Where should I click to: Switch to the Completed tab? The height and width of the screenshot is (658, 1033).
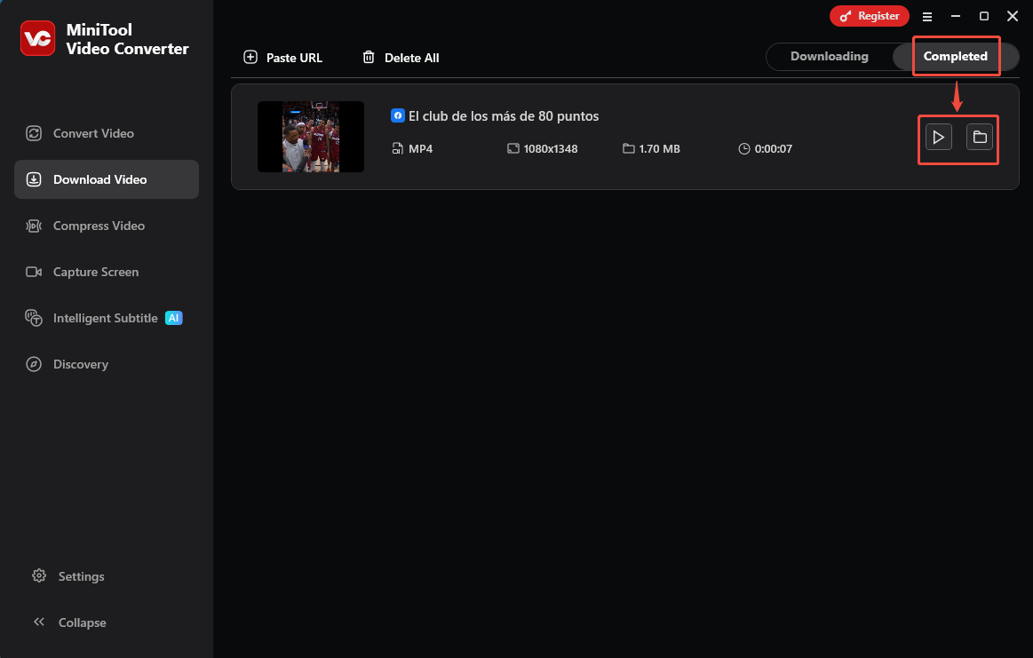[x=955, y=56]
